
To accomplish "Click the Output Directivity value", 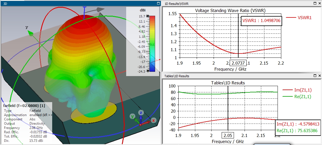I will click(37, 124).
